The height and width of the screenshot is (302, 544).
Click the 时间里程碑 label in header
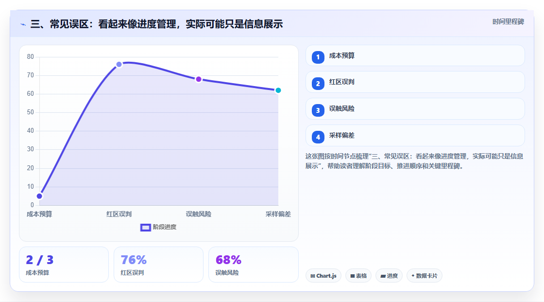(508, 21)
